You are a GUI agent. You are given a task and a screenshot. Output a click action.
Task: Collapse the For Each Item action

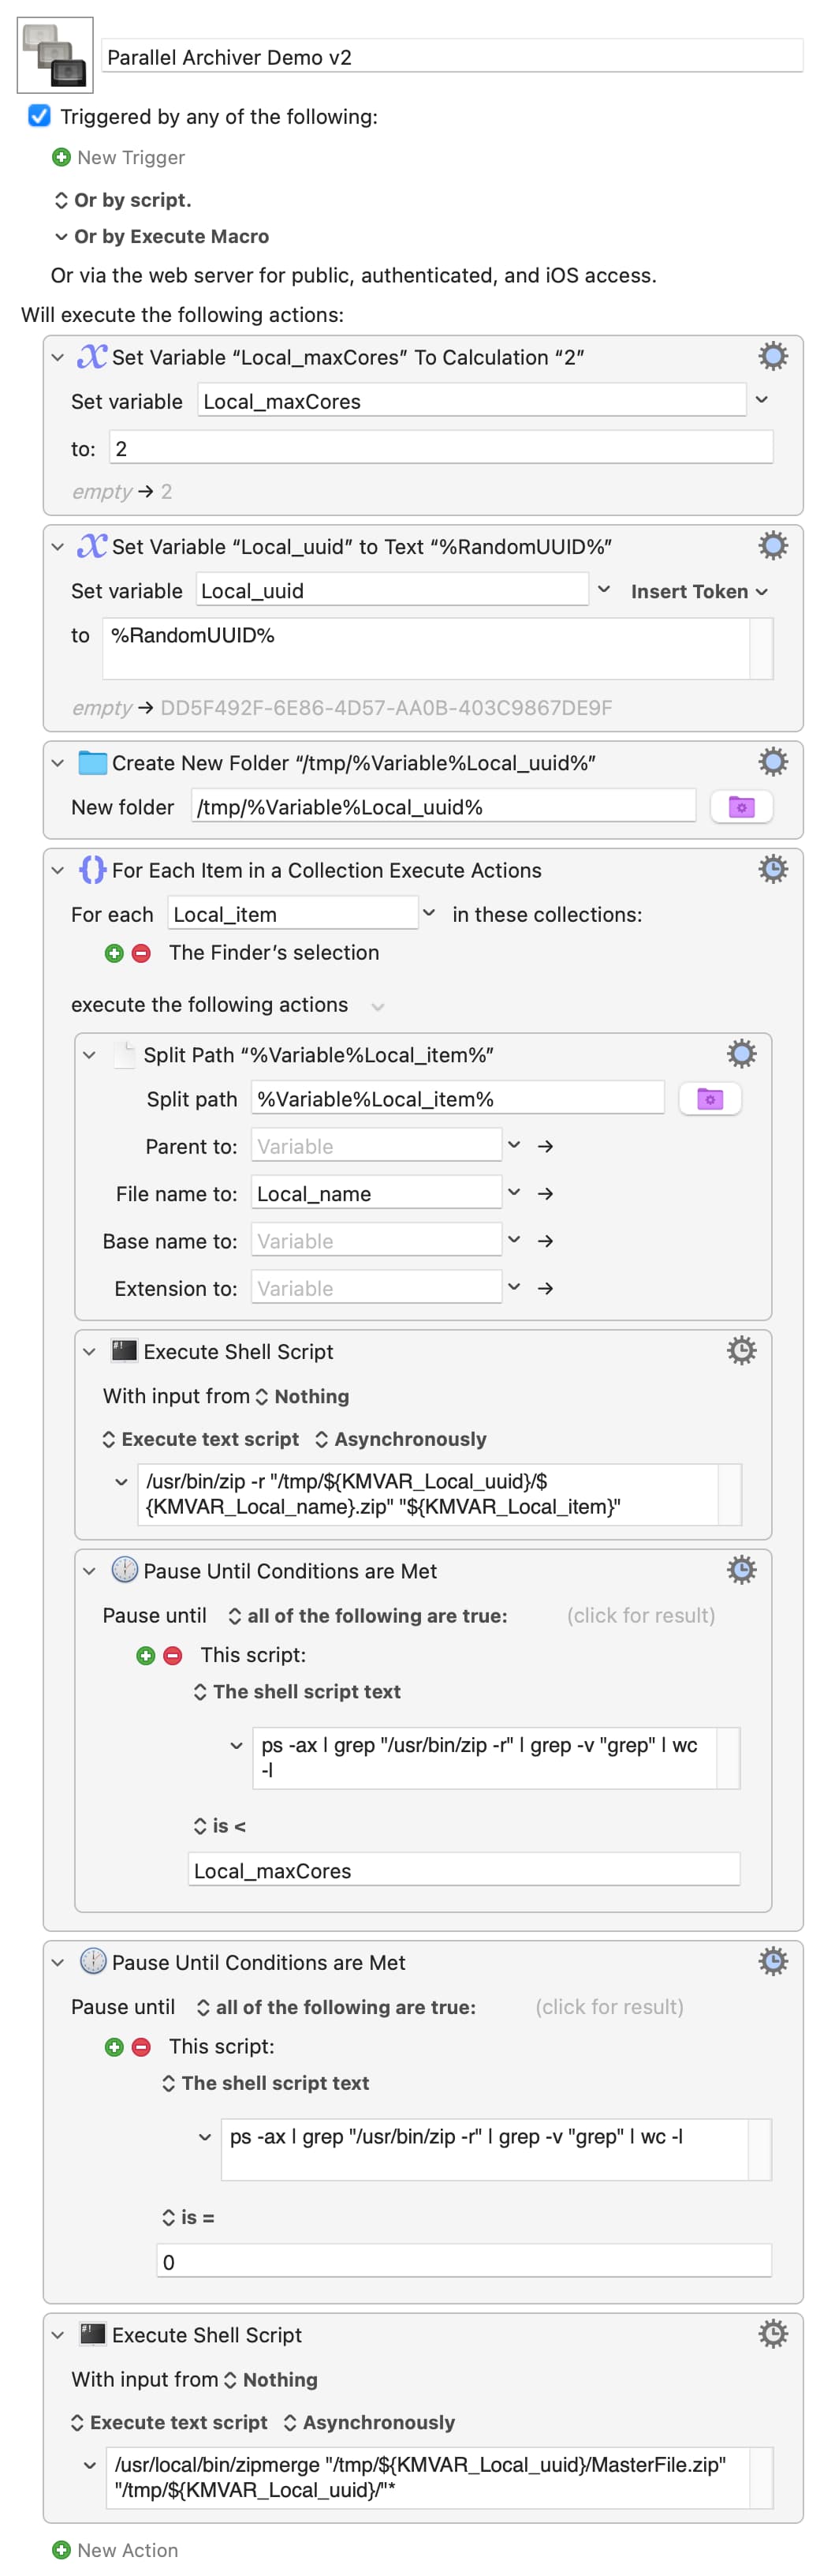click(58, 870)
